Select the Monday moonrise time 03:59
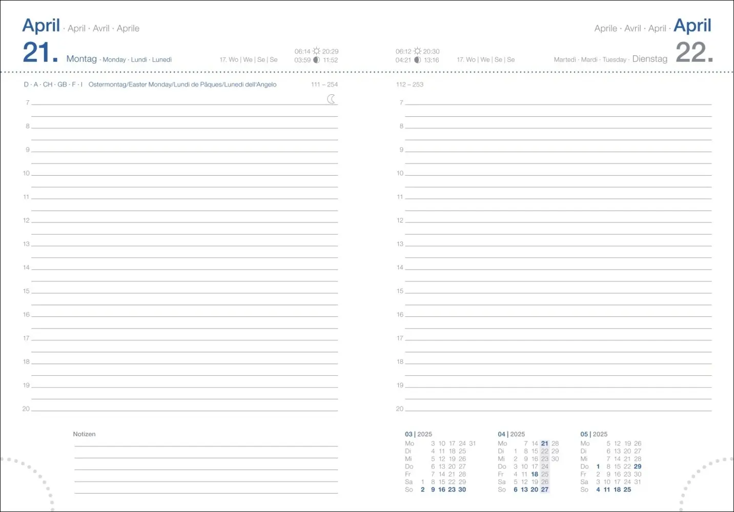 pyautogui.click(x=302, y=60)
